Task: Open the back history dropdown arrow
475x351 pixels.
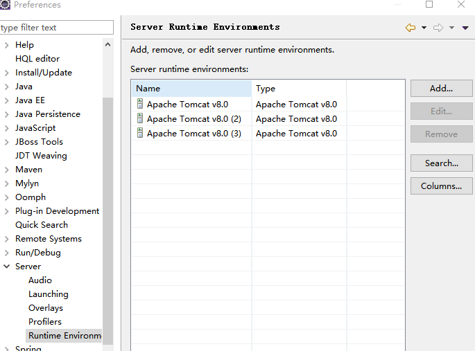Action: pos(424,28)
